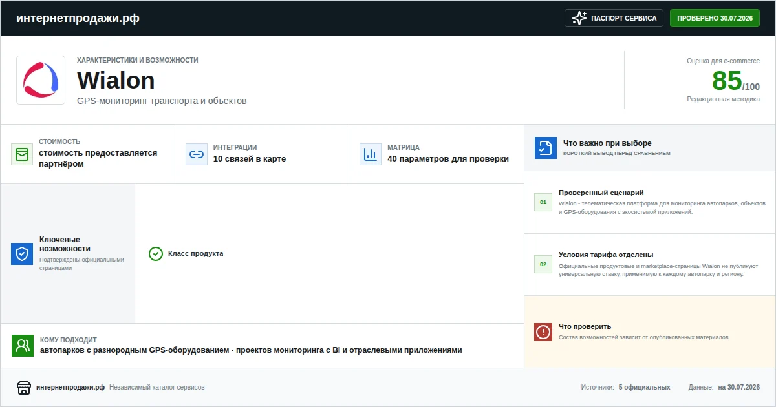Click the text стоимость предоставляется партнёром
This screenshot has width=776, height=407.
98,158
